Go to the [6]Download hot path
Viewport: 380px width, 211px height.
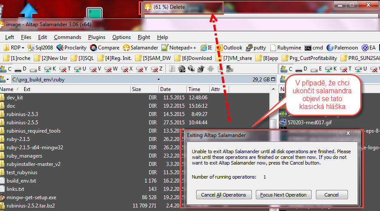[x=193, y=58]
